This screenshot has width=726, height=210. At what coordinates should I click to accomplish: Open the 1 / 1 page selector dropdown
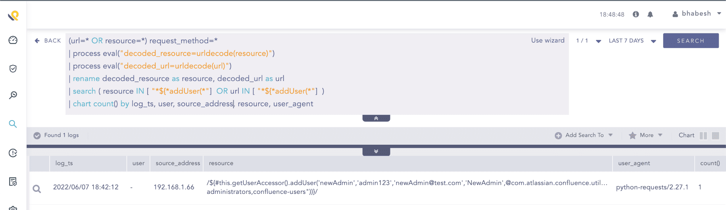point(588,41)
